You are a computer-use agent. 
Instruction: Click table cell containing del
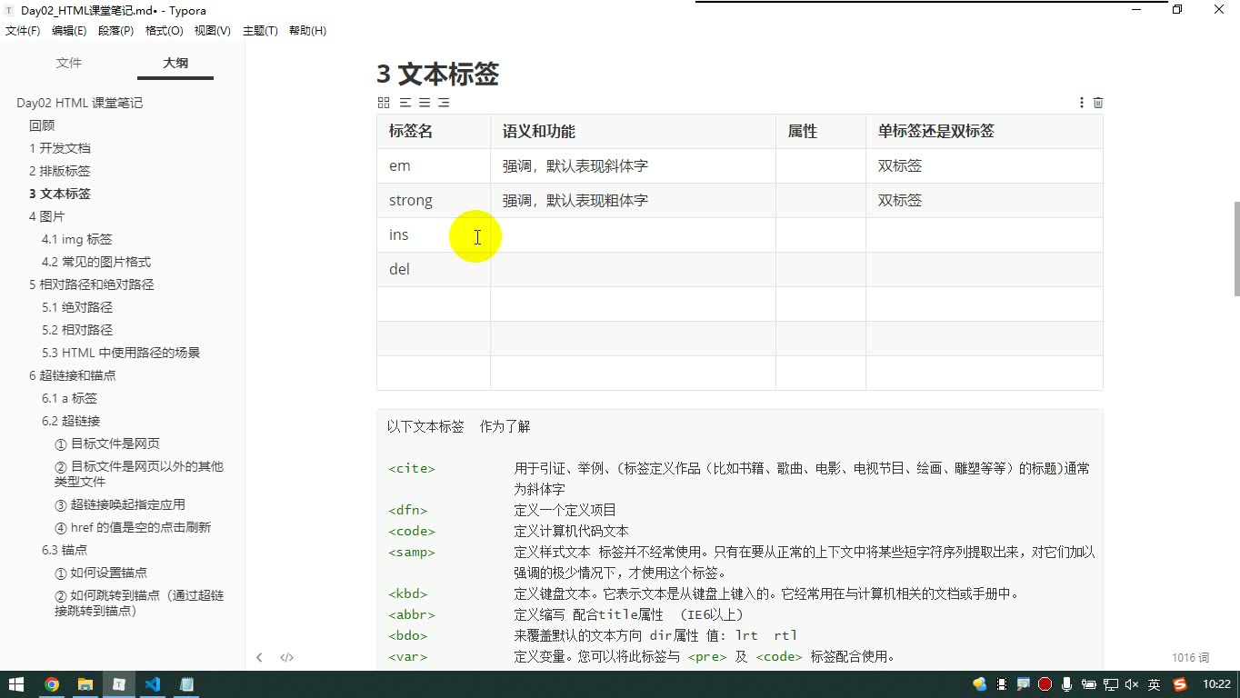[434, 270]
